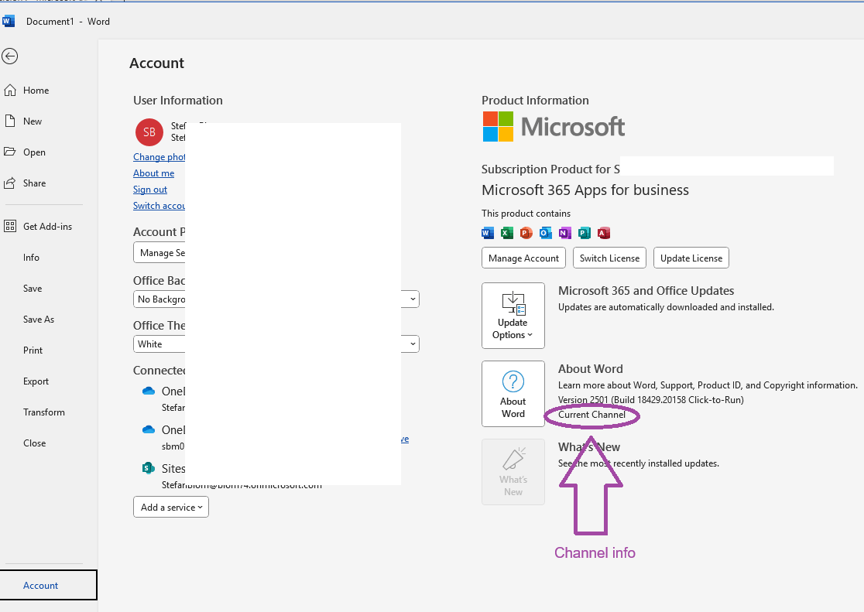Click the Switch account link
864x612 pixels.
159,206
